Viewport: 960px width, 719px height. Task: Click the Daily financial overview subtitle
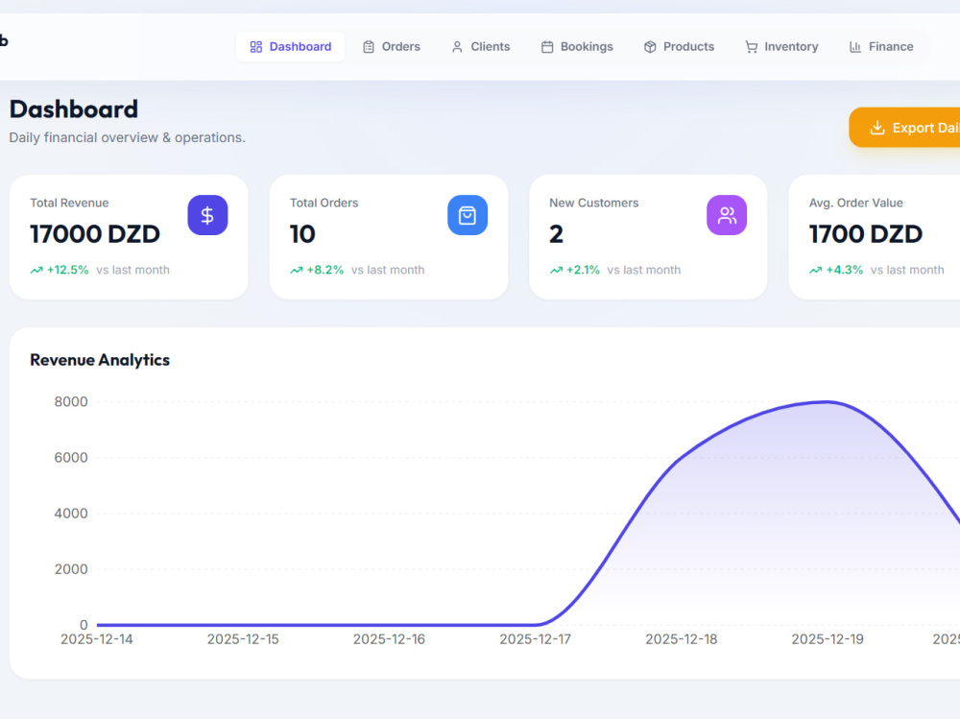pos(127,138)
